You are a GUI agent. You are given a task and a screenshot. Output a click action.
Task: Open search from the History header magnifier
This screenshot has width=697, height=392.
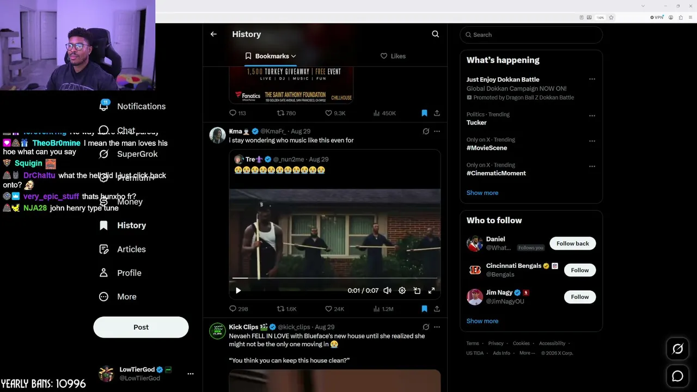435,34
